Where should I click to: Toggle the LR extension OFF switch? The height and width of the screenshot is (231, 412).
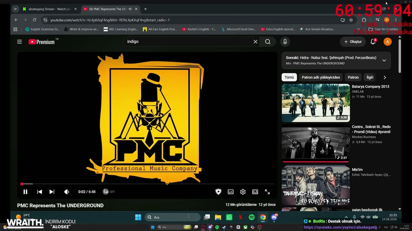(x=109, y=192)
